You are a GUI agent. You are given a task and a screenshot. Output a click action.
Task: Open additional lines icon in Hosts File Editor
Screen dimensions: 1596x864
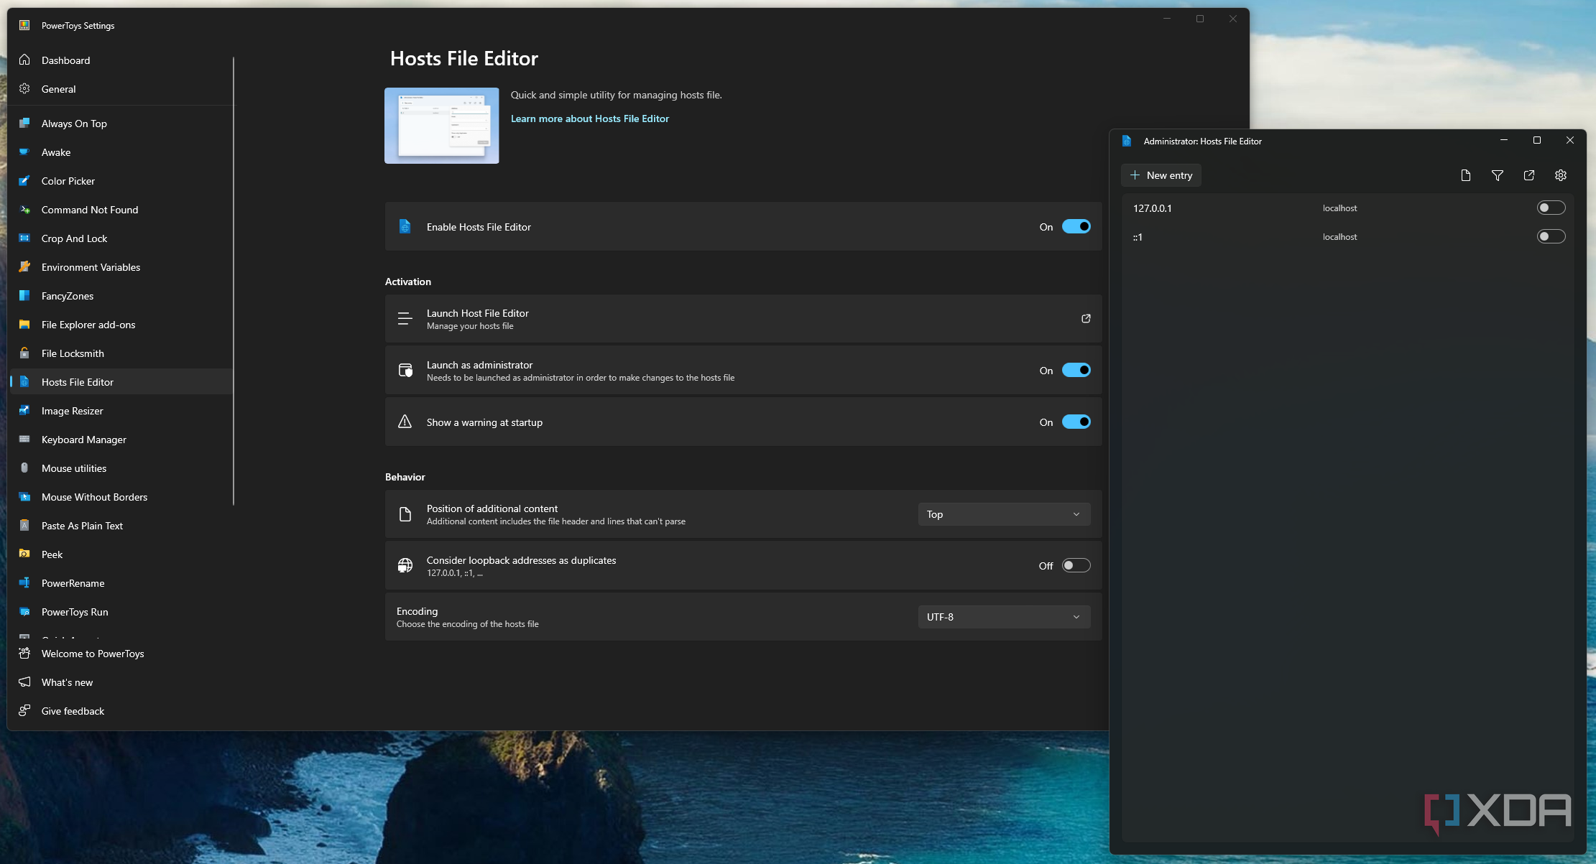(x=1466, y=175)
